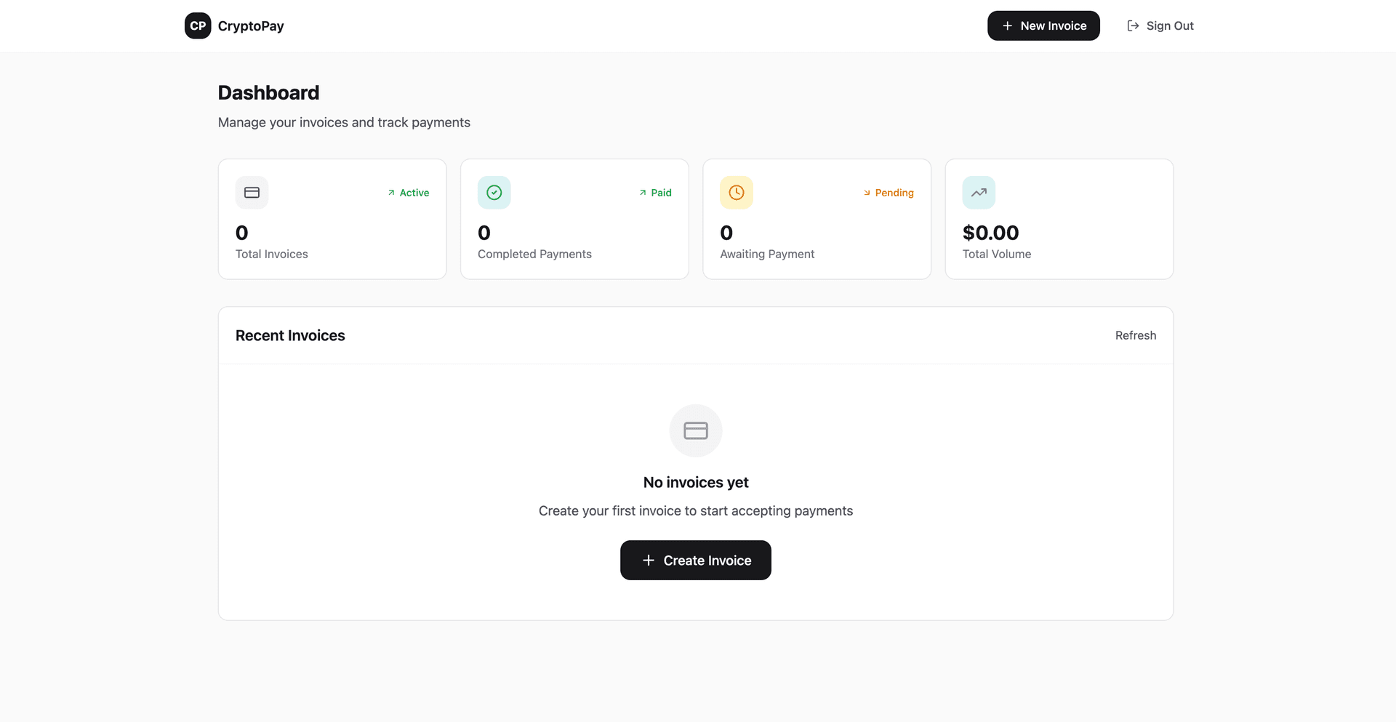Image resolution: width=1396 pixels, height=722 pixels.
Task: Click the green checkmark icon in Completed Payments
Action: point(494,193)
